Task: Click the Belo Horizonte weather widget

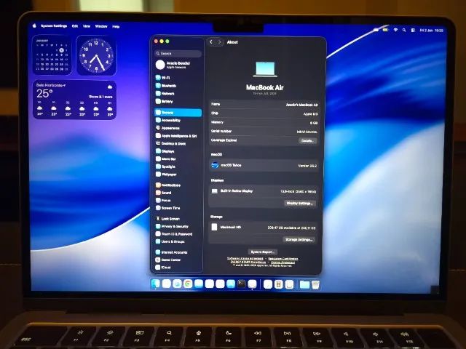Action: (x=74, y=100)
